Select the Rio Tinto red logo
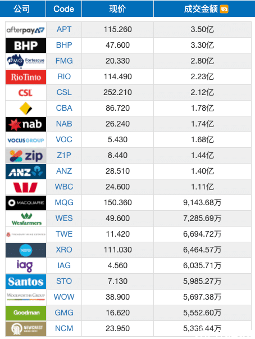The image size is (255, 339). click(26, 77)
